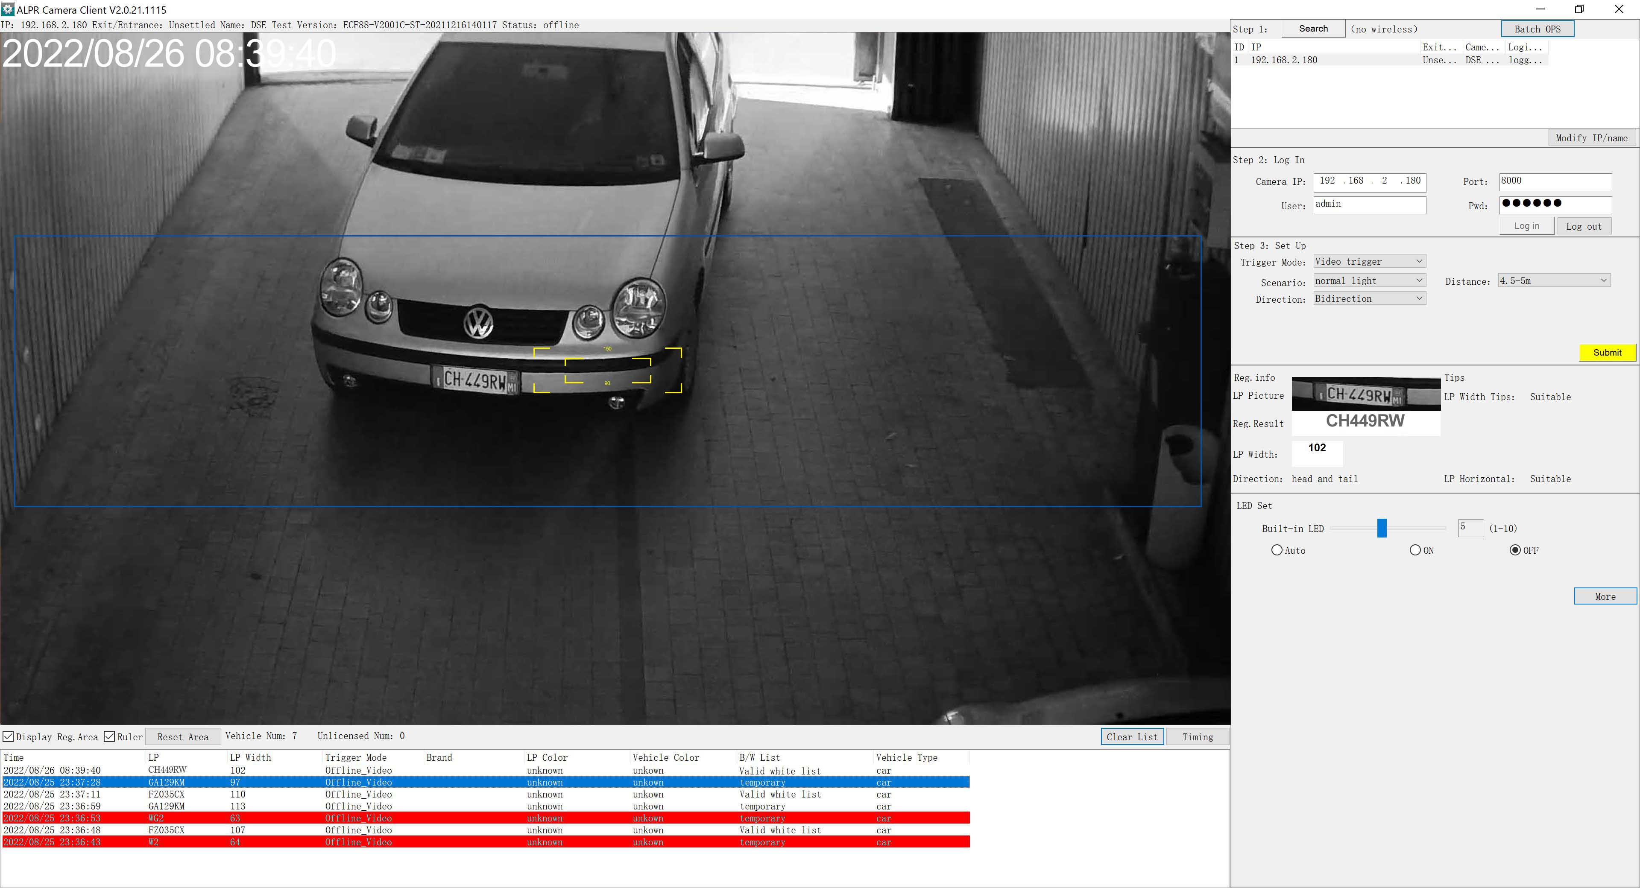Click the Built-in LED brightness slider
The width and height of the screenshot is (1640, 888).
point(1382,528)
